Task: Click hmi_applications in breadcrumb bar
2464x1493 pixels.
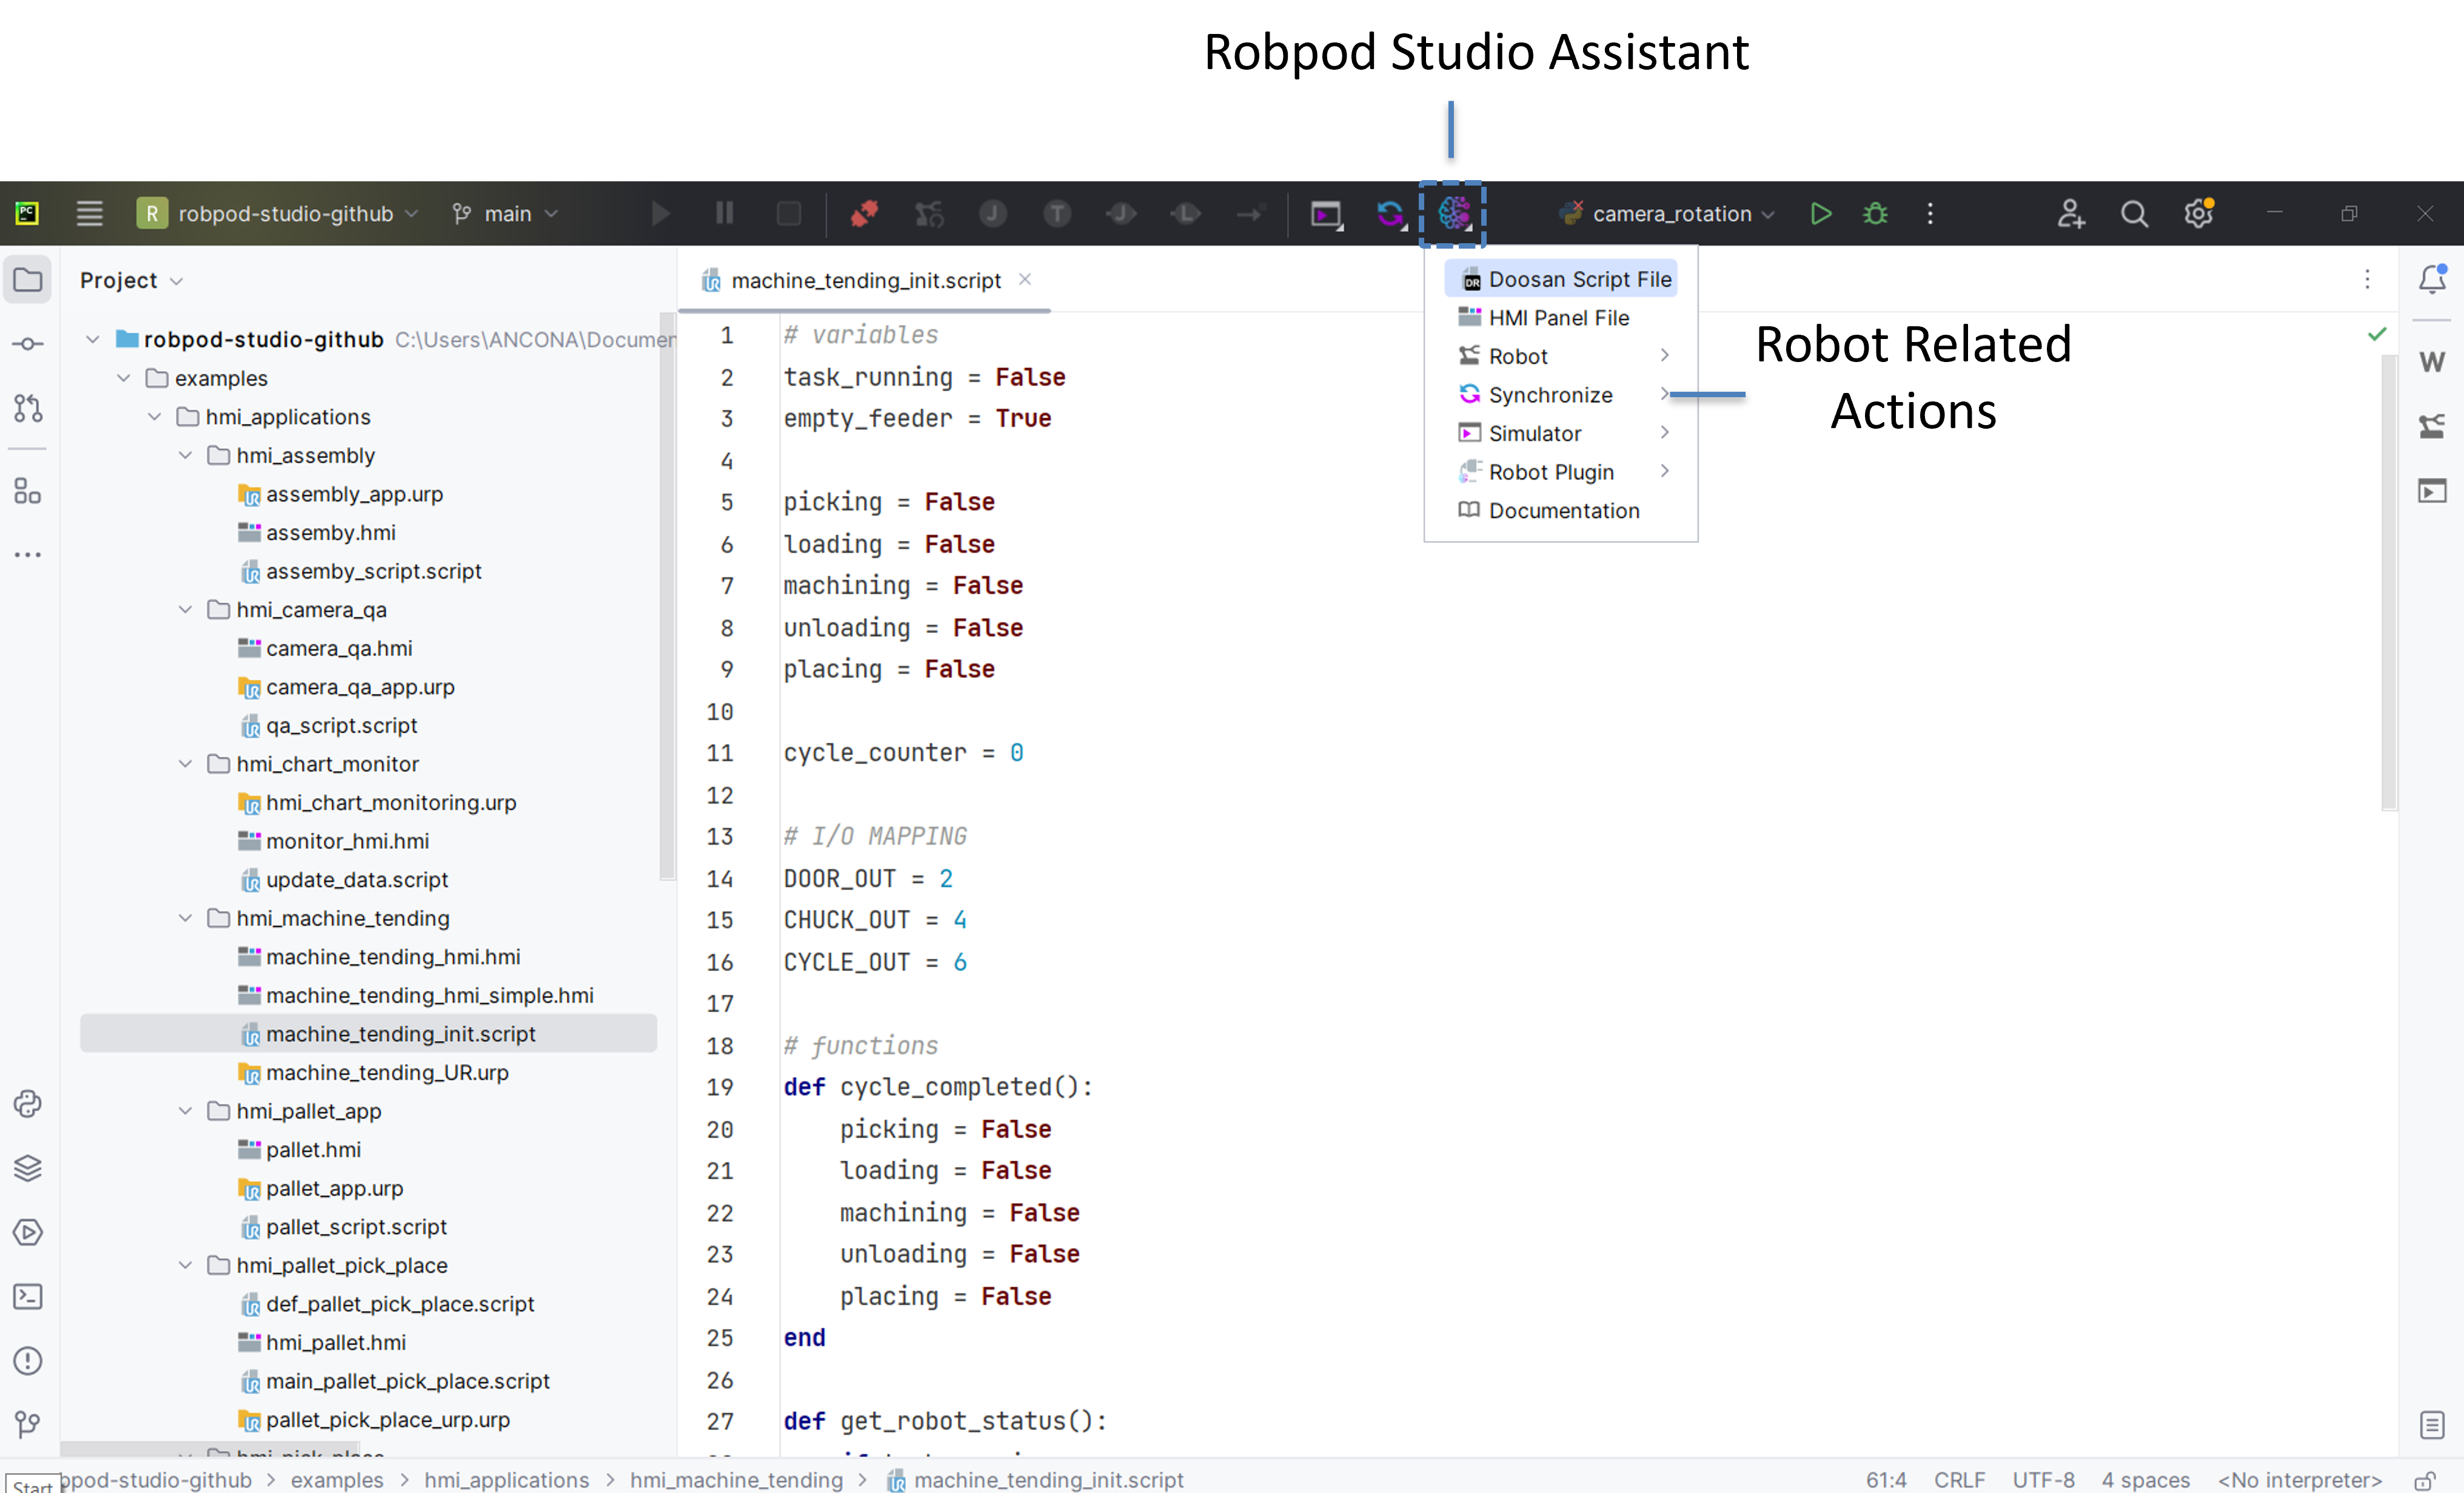Action: [506, 1480]
